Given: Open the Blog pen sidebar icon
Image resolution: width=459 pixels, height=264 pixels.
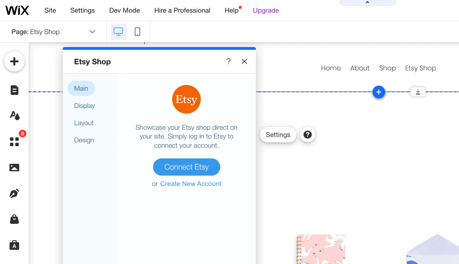Looking at the screenshot, I should (14, 193).
